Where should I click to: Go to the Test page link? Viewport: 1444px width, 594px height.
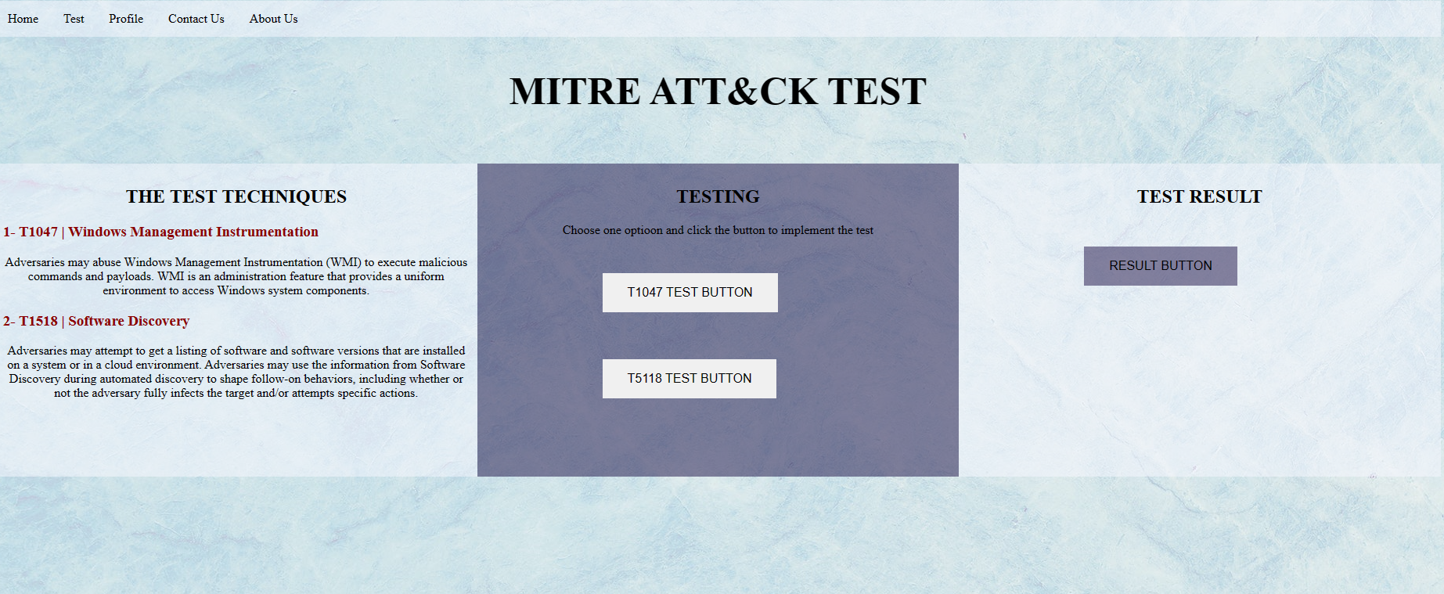(74, 19)
